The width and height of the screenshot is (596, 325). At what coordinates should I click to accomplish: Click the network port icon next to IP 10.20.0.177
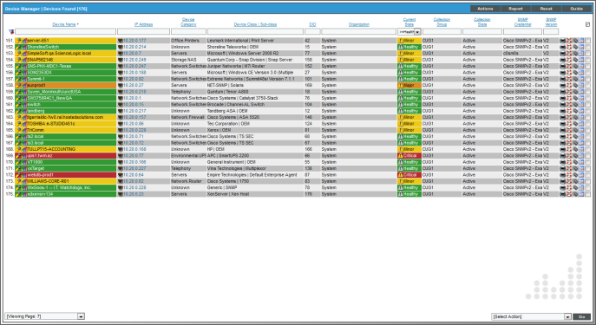click(120, 41)
